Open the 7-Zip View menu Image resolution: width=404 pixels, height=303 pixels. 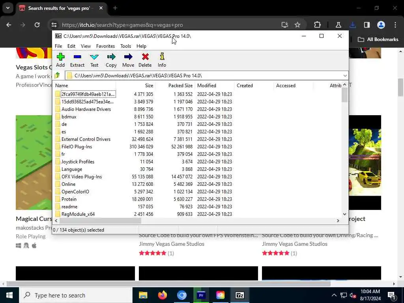[x=86, y=46]
